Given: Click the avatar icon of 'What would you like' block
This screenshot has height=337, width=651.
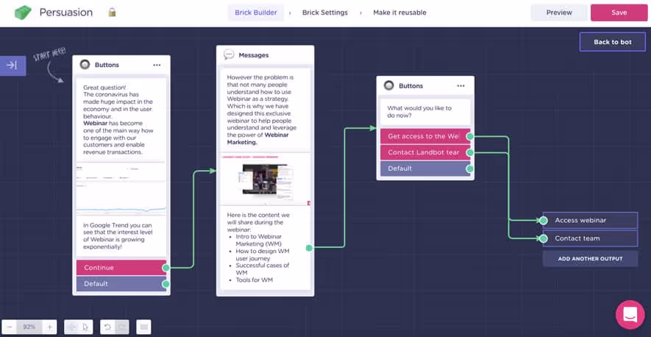Looking at the screenshot, I should tap(389, 85).
